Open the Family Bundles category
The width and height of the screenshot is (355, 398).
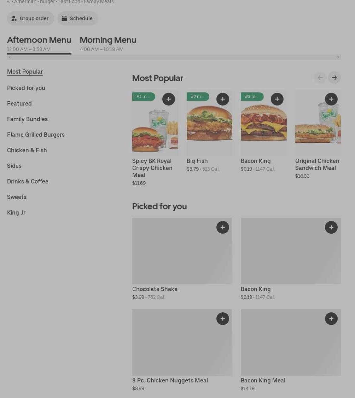pyautogui.click(x=27, y=119)
